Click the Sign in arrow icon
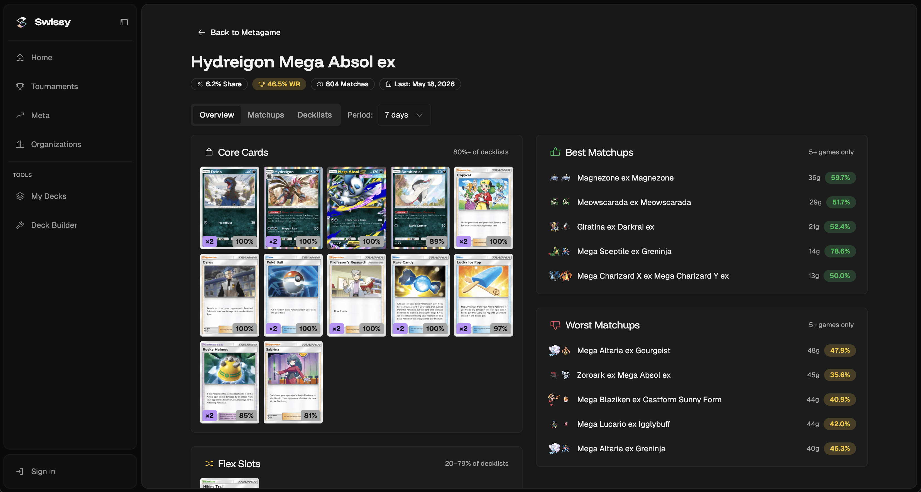921x492 pixels. [x=20, y=471]
